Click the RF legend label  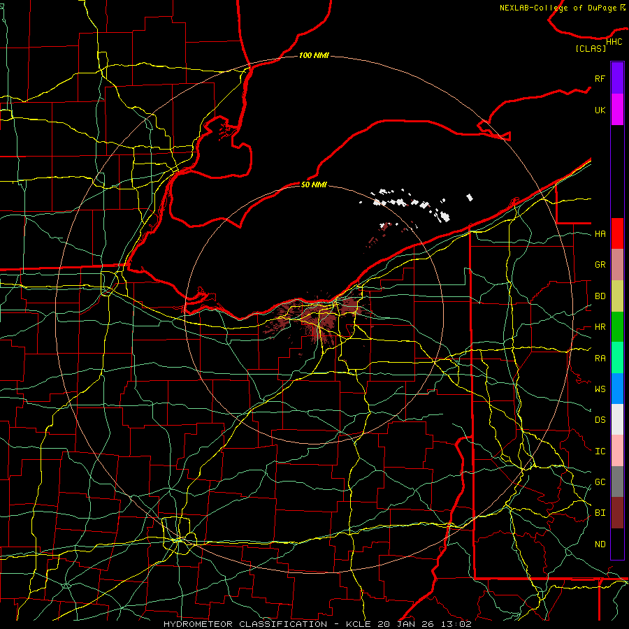pos(600,78)
